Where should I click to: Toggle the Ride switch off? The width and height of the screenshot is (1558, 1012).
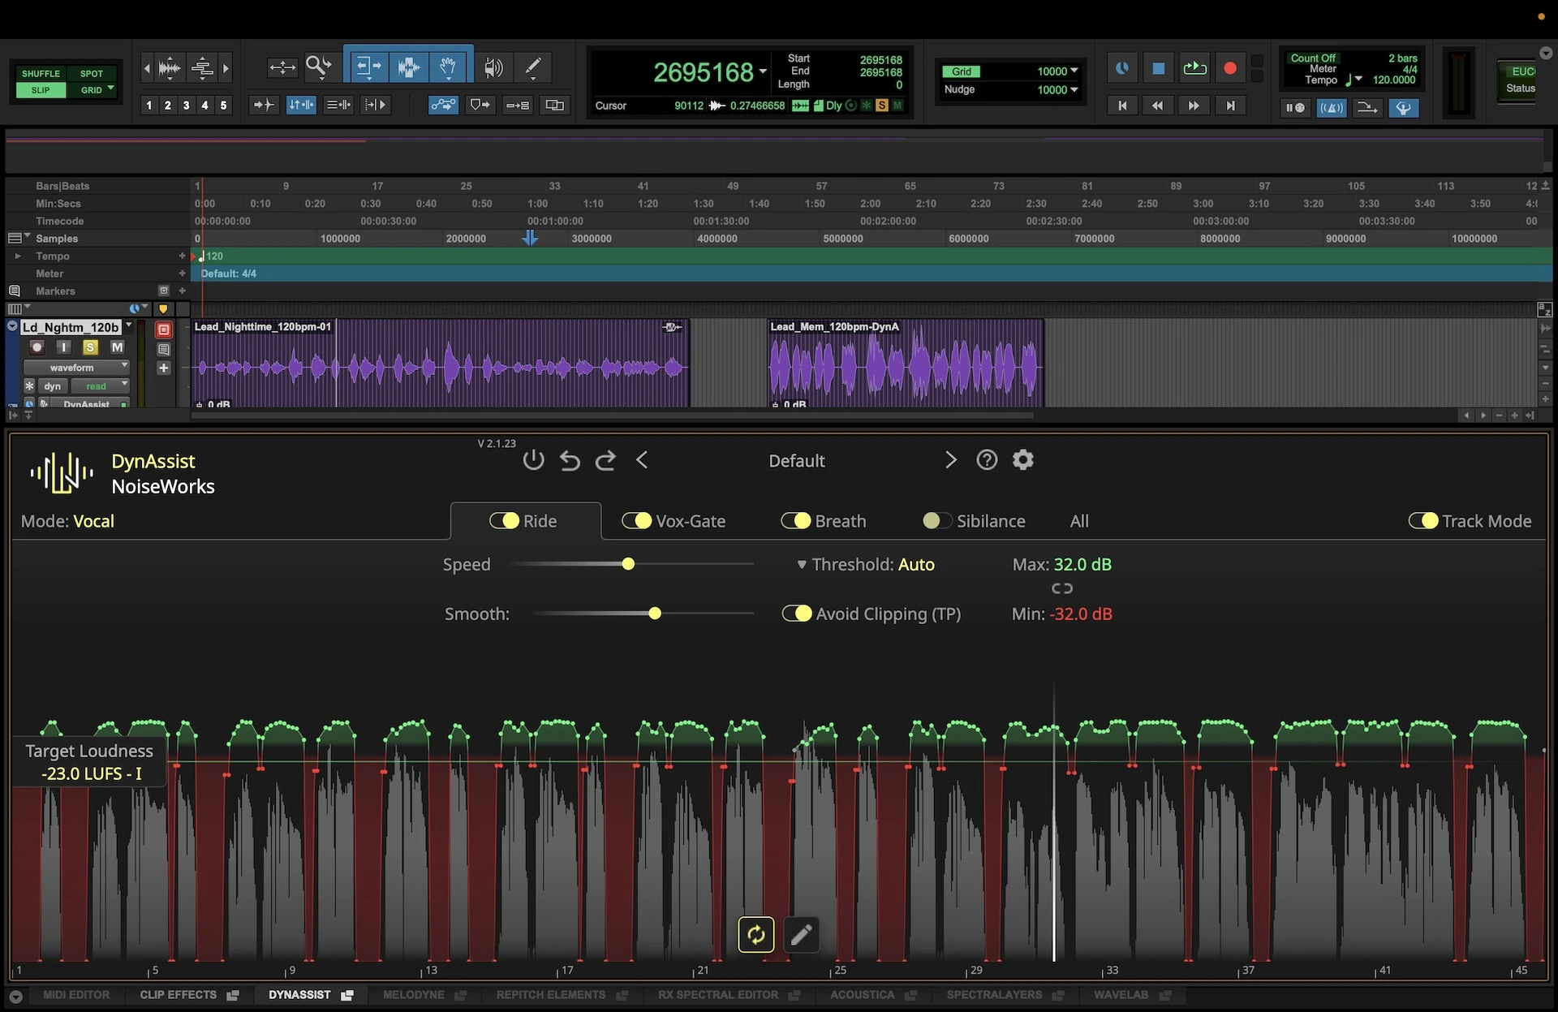[504, 521]
